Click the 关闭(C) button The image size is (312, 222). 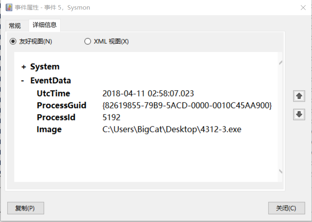[286, 208]
